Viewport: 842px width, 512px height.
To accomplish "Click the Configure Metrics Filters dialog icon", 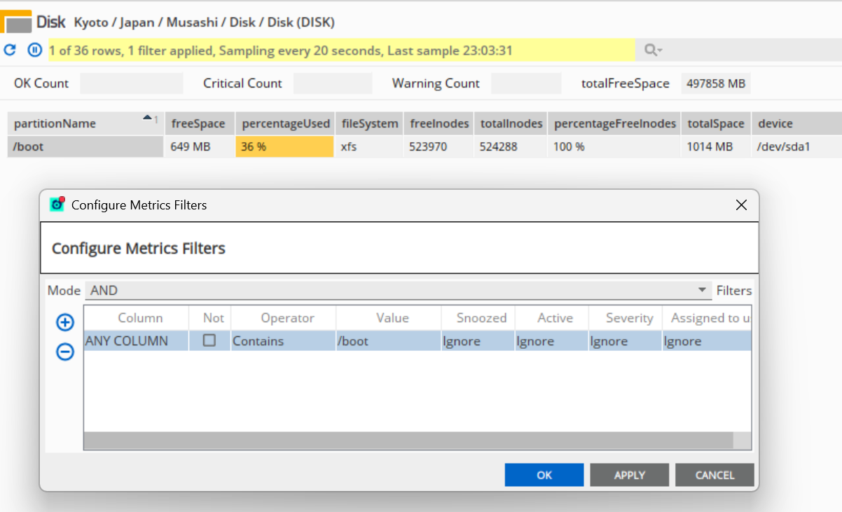I will [x=57, y=205].
